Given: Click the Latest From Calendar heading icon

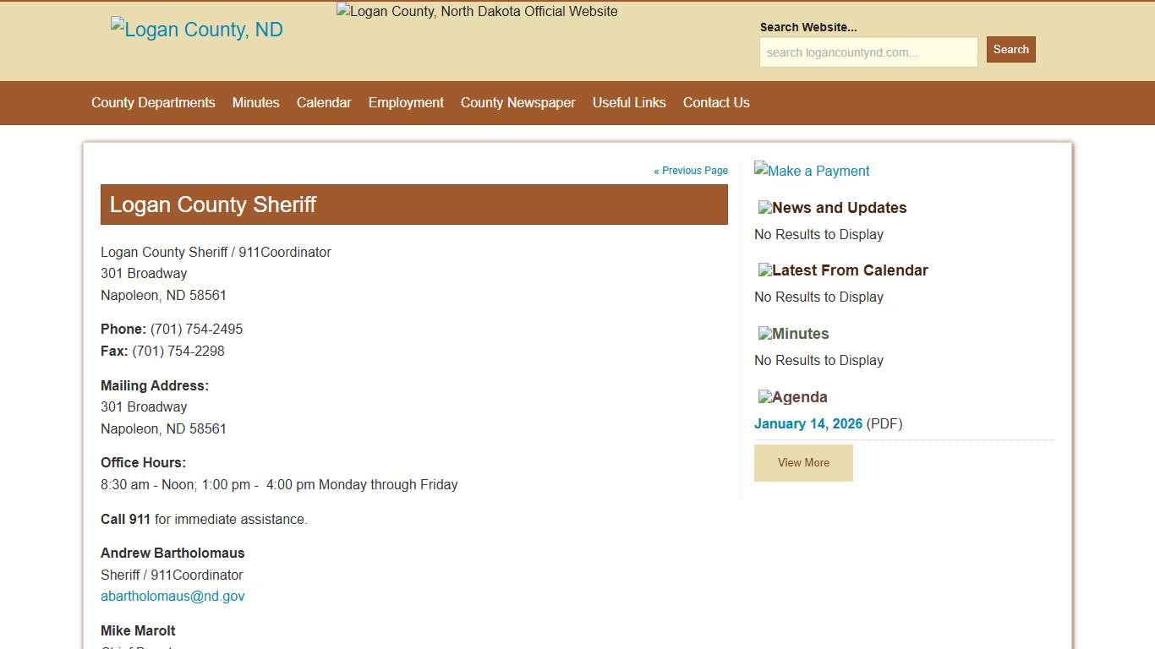Looking at the screenshot, I should 765,270.
